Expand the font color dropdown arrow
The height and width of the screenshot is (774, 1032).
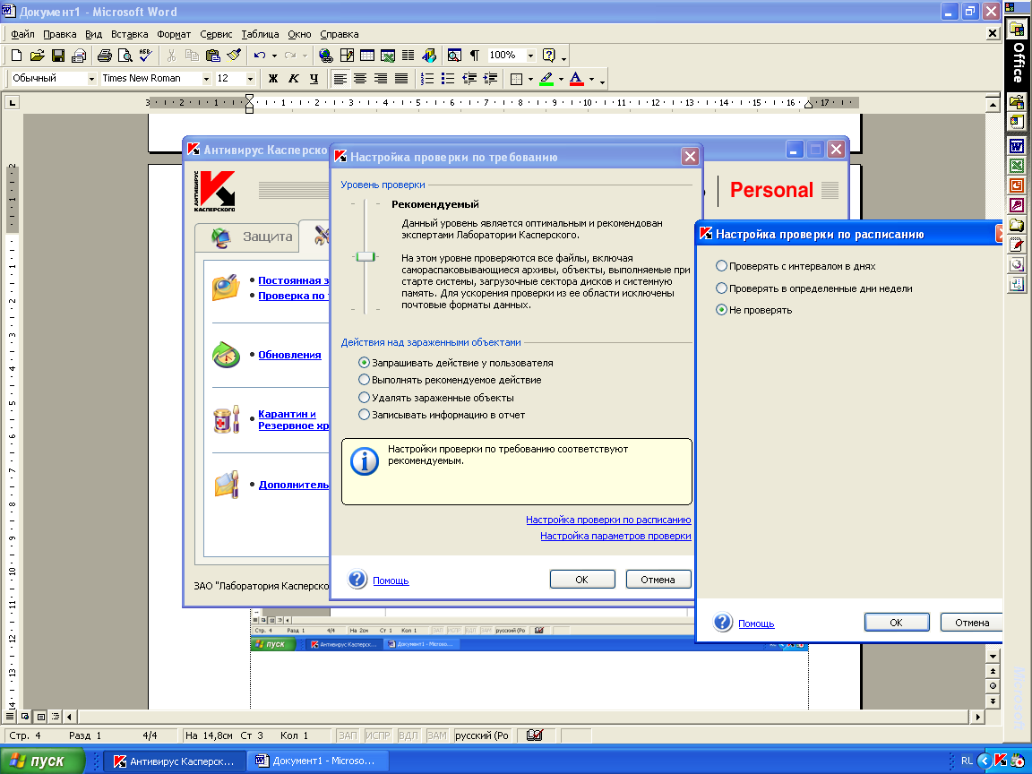click(591, 79)
